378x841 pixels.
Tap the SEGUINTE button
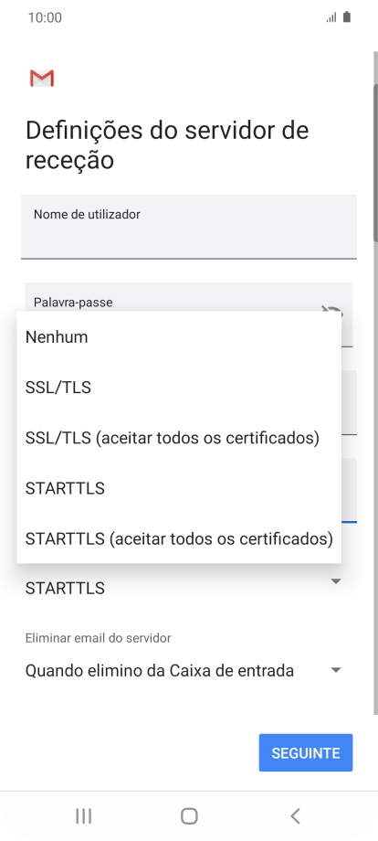coord(306,752)
